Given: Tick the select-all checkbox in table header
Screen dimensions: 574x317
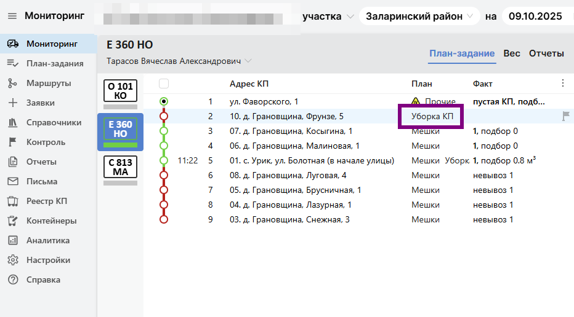Looking at the screenshot, I should tap(164, 84).
